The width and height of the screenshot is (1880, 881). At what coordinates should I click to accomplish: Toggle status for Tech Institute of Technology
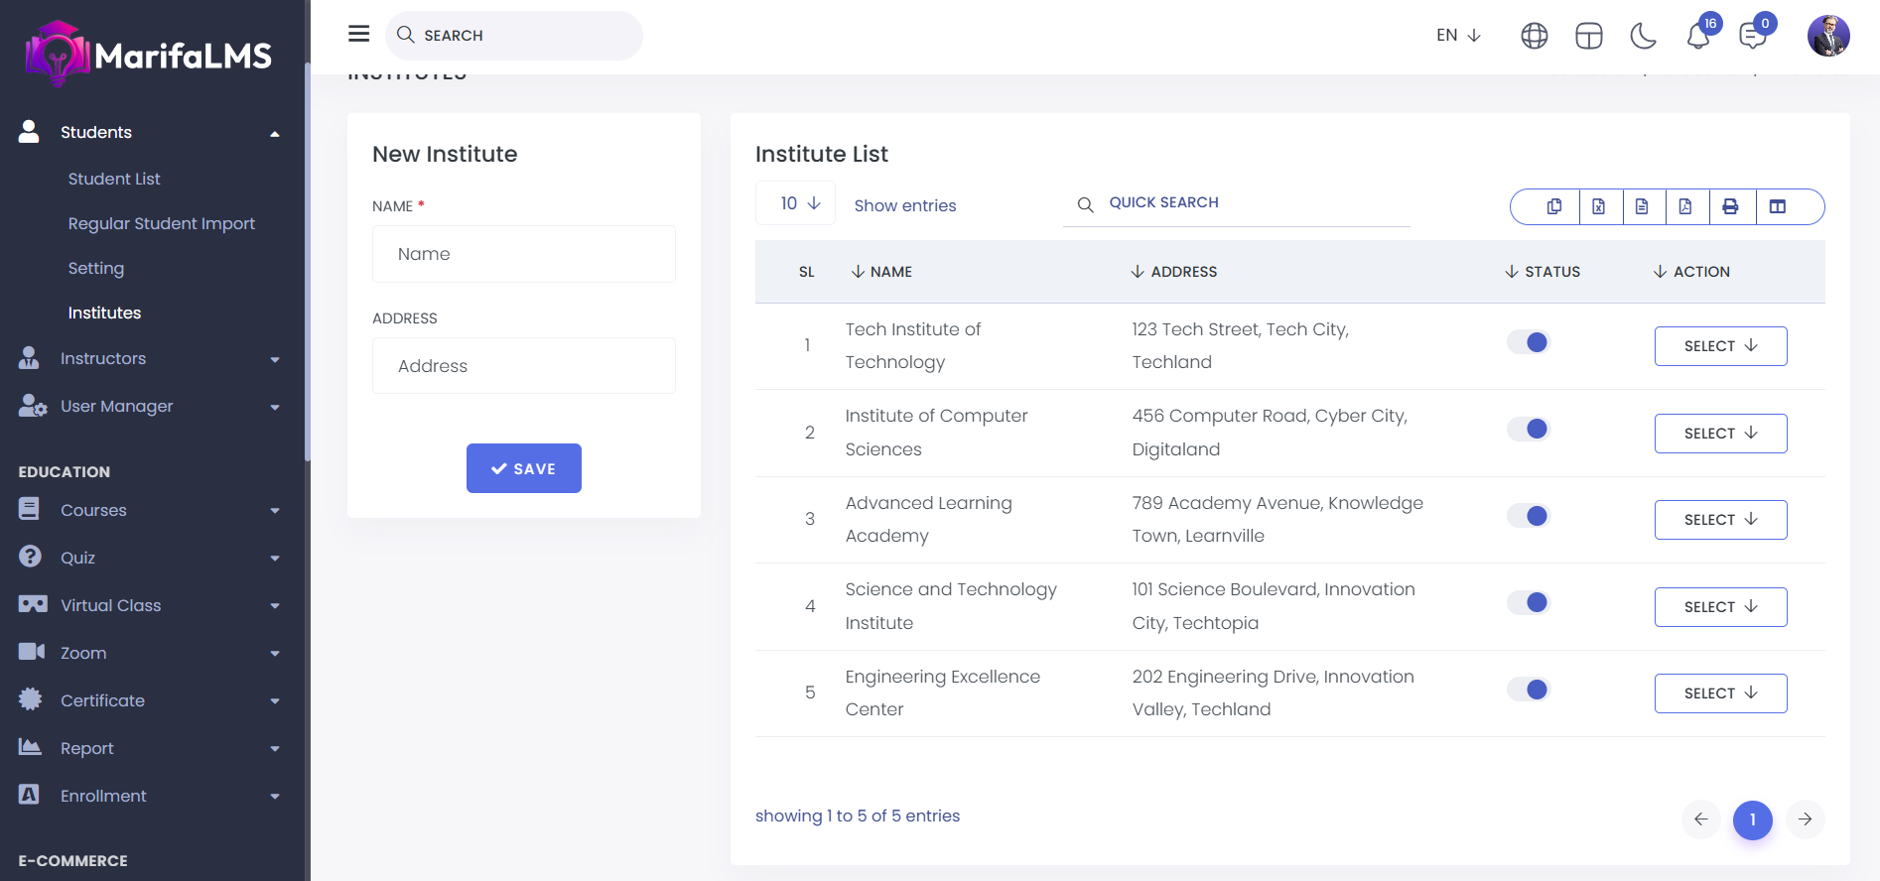pos(1529,342)
